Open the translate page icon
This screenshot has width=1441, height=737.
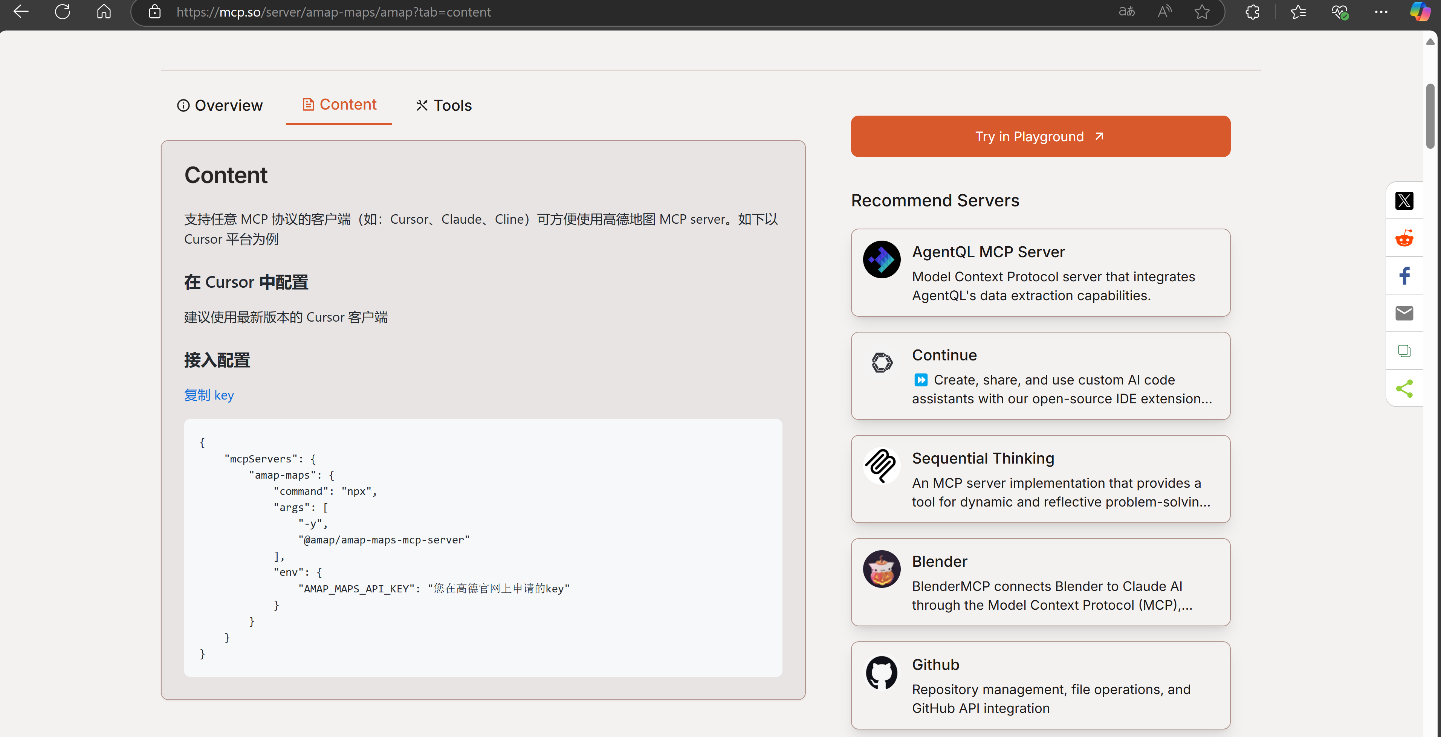[1126, 12]
